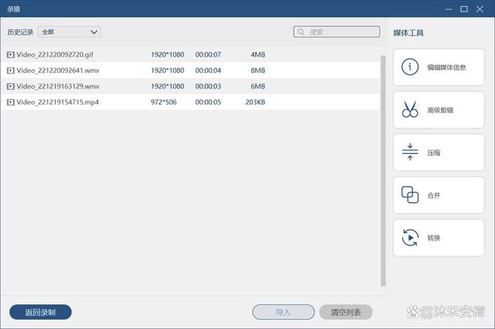Click the scissors icon for 高级剪辑
Screen dimensions: 495x329
tap(410, 109)
